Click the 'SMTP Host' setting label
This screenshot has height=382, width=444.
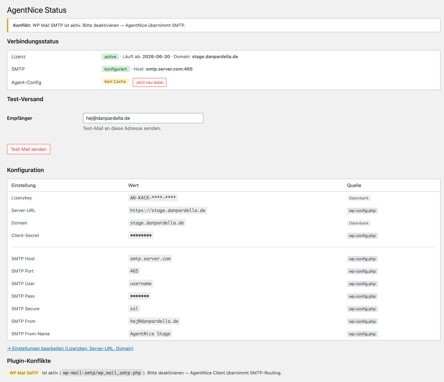pyautogui.click(x=23, y=259)
